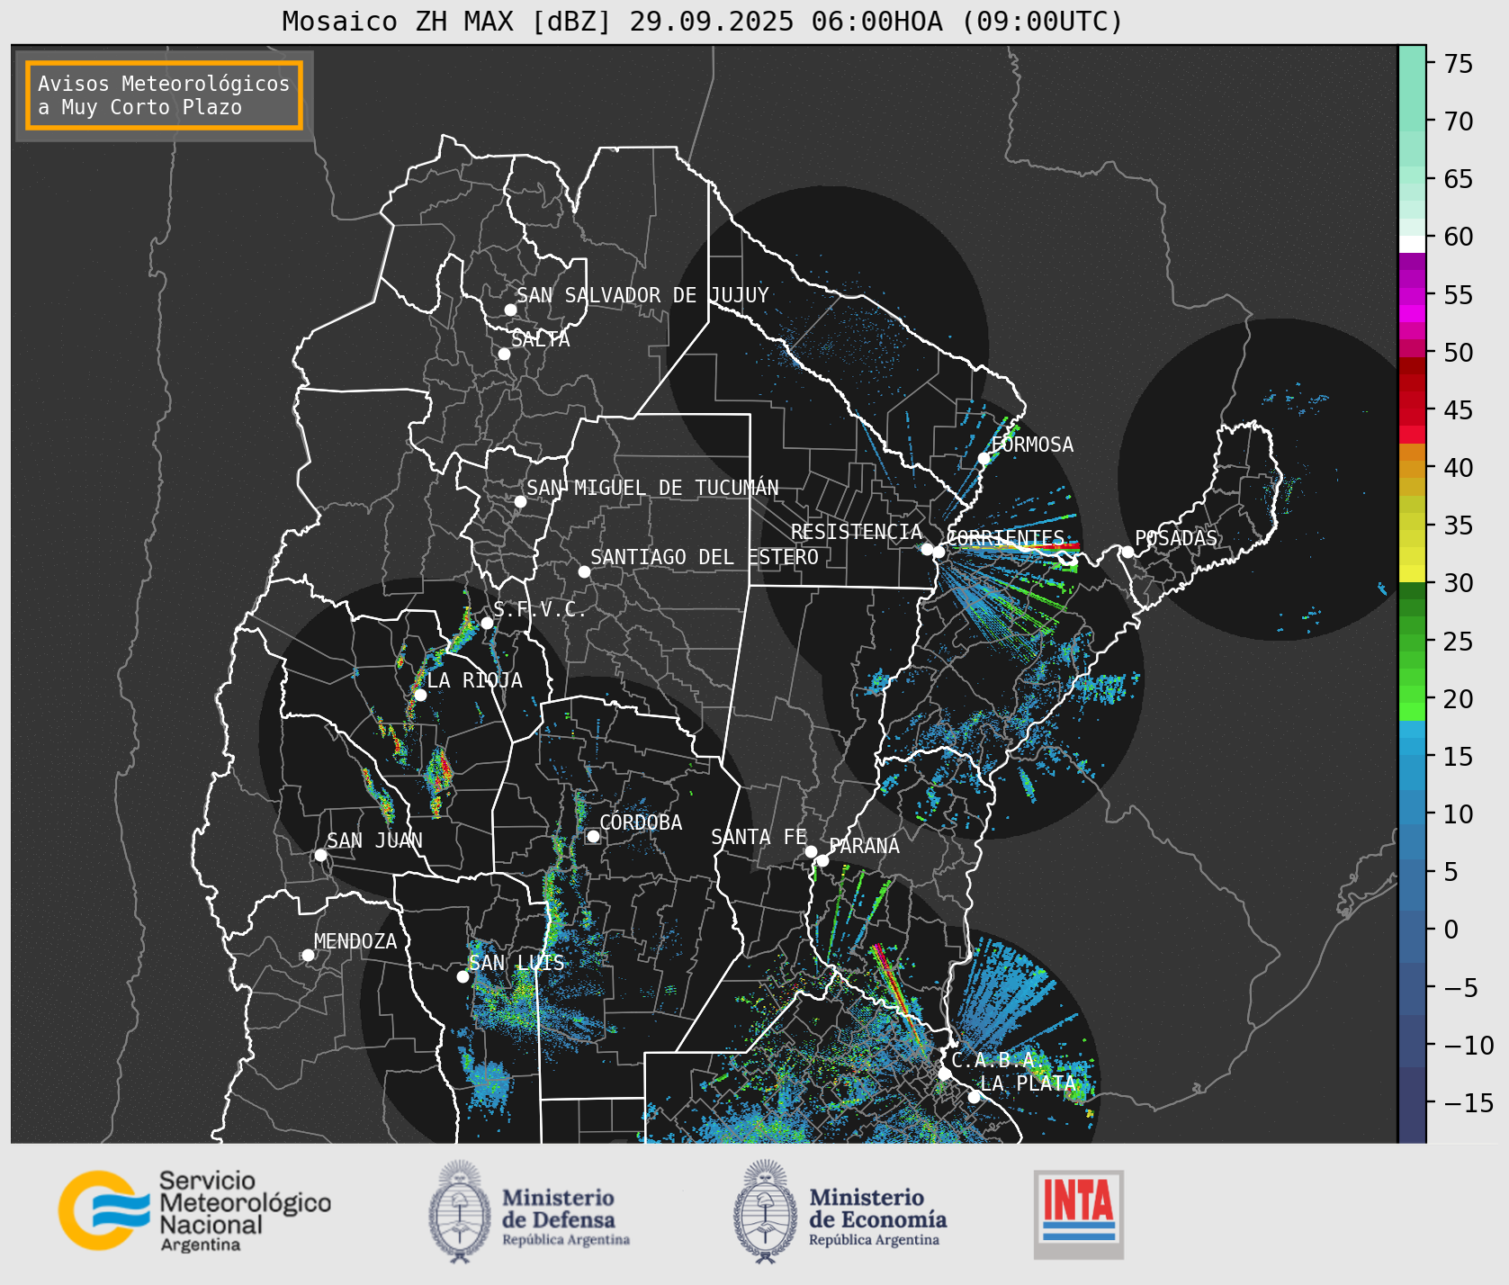Click the Formosa city marker
The width and height of the screenshot is (1509, 1285).
point(984,458)
